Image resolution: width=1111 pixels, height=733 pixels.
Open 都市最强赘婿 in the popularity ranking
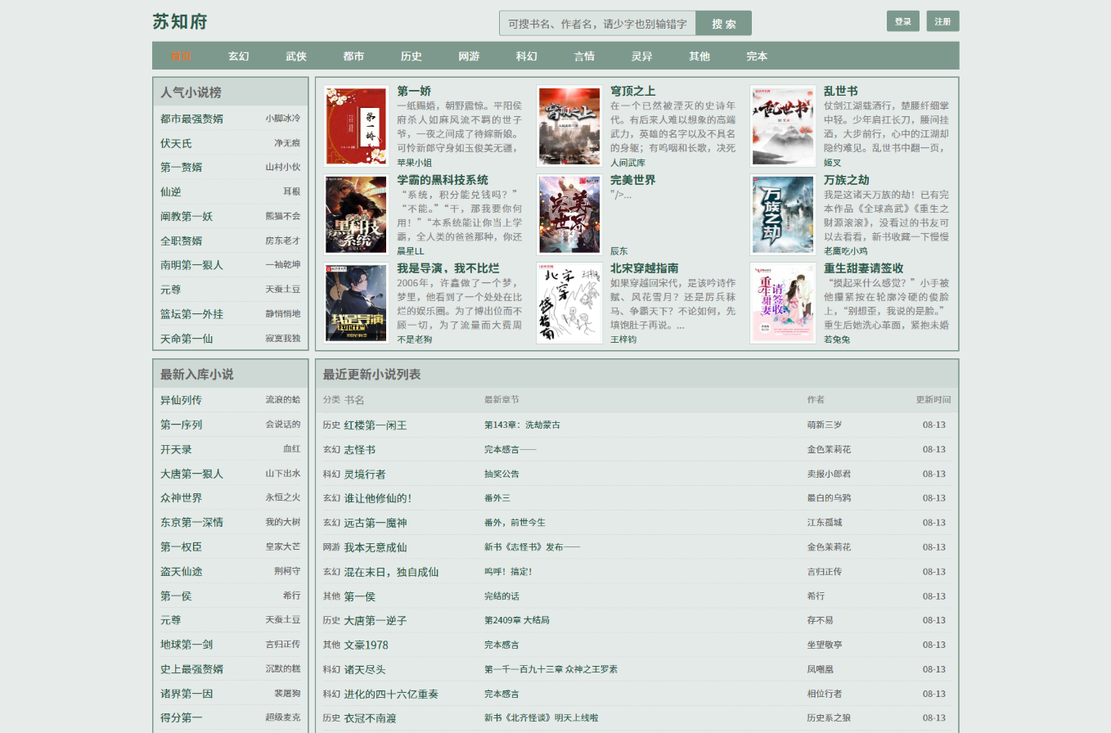pyautogui.click(x=191, y=119)
